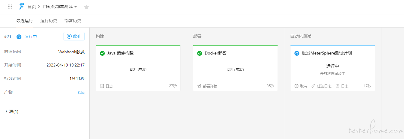The height and width of the screenshot is (139, 404).
Task: Cancel the MeterSphere test task via 取消
Action: pyautogui.click(x=301, y=86)
